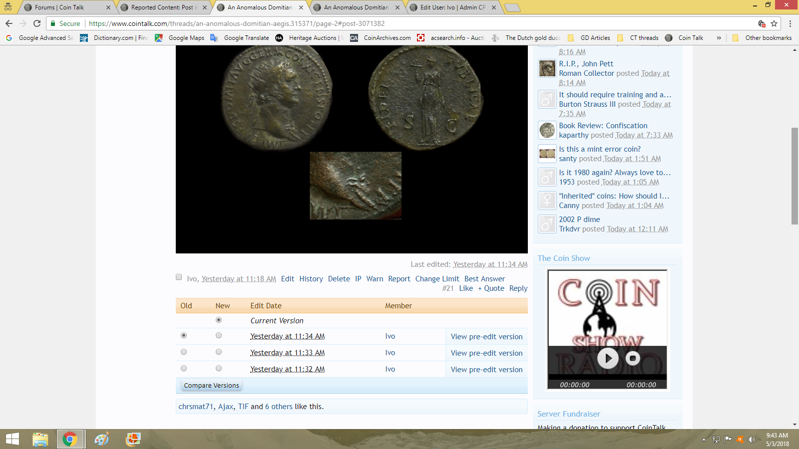This screenshot has width=799, height=449.
Task: Open File Explorer from the taskbar
Action: tap(40, 439)
